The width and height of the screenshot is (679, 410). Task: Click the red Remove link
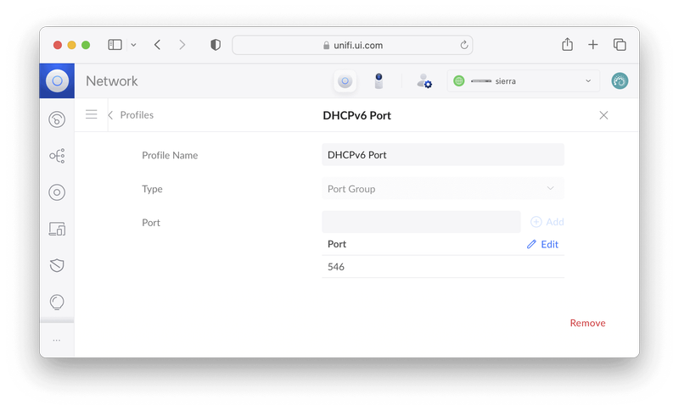pos(587,323)
